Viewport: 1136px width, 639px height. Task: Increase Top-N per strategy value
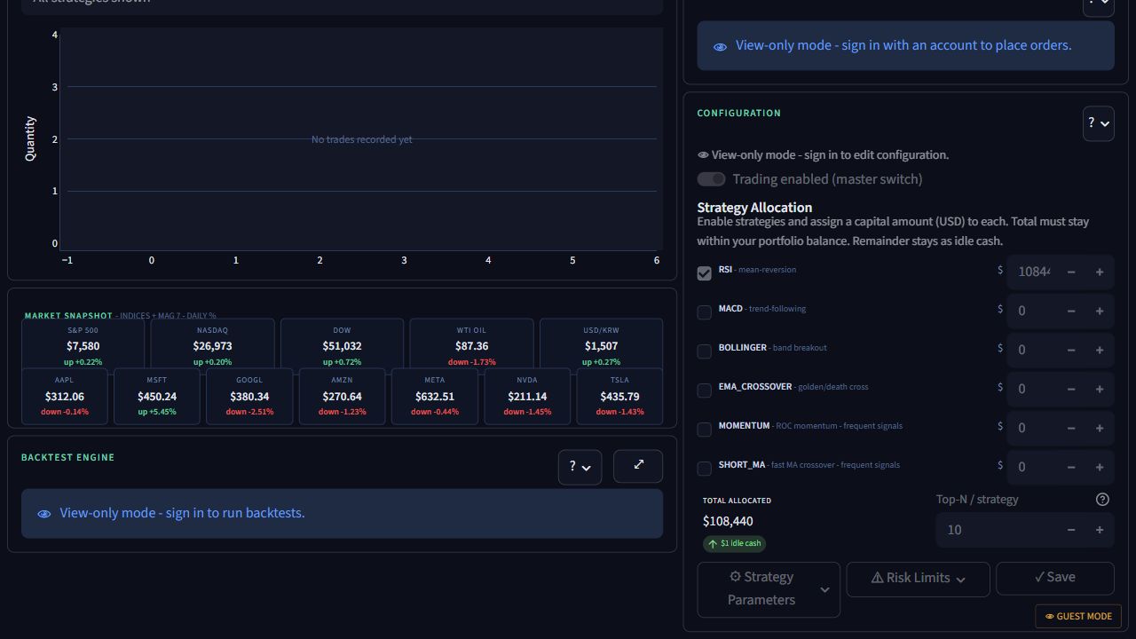pos(1100,530)
